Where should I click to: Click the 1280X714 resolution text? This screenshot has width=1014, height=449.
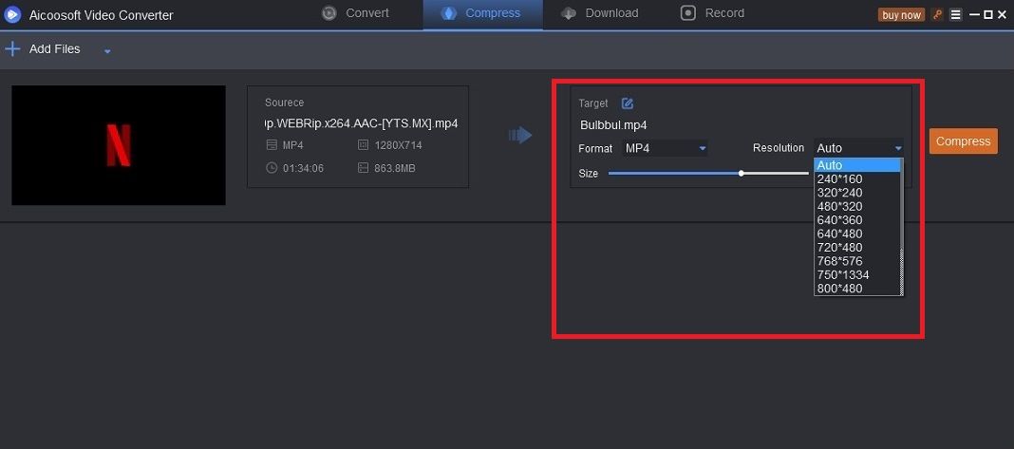[399, 145]
